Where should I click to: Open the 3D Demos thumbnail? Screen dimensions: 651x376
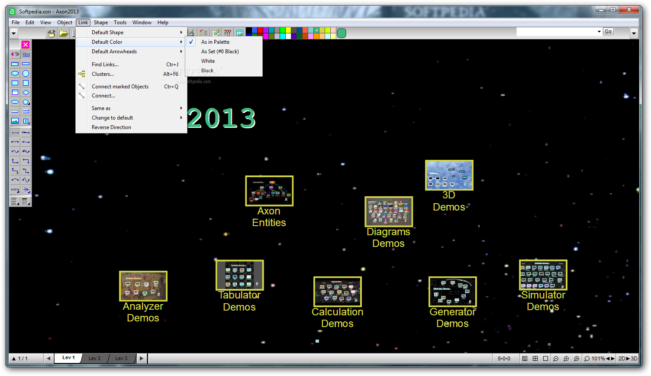(x=449, y=175)
